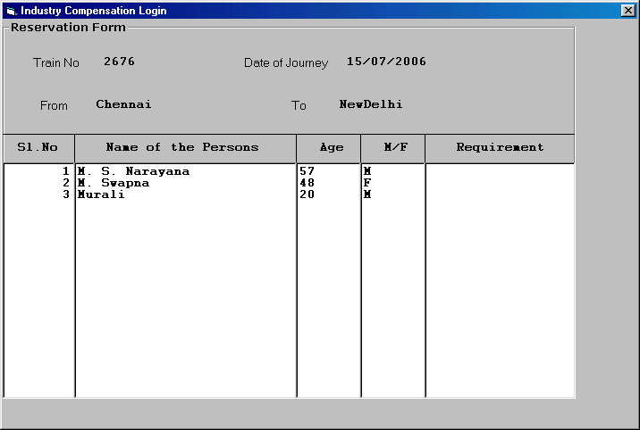Click serial number 1 in Sl.No list
Image resolution: width=640 pixels, height=430 pixels.
(66, 171)
